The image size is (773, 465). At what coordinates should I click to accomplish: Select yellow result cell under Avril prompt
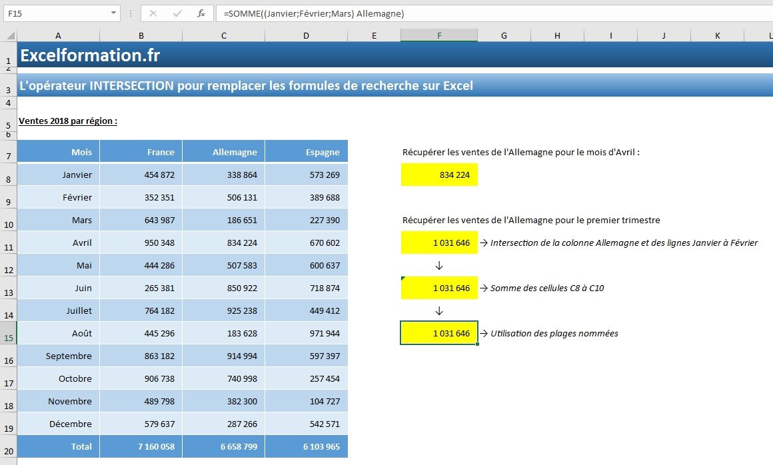tap(439, 175)
